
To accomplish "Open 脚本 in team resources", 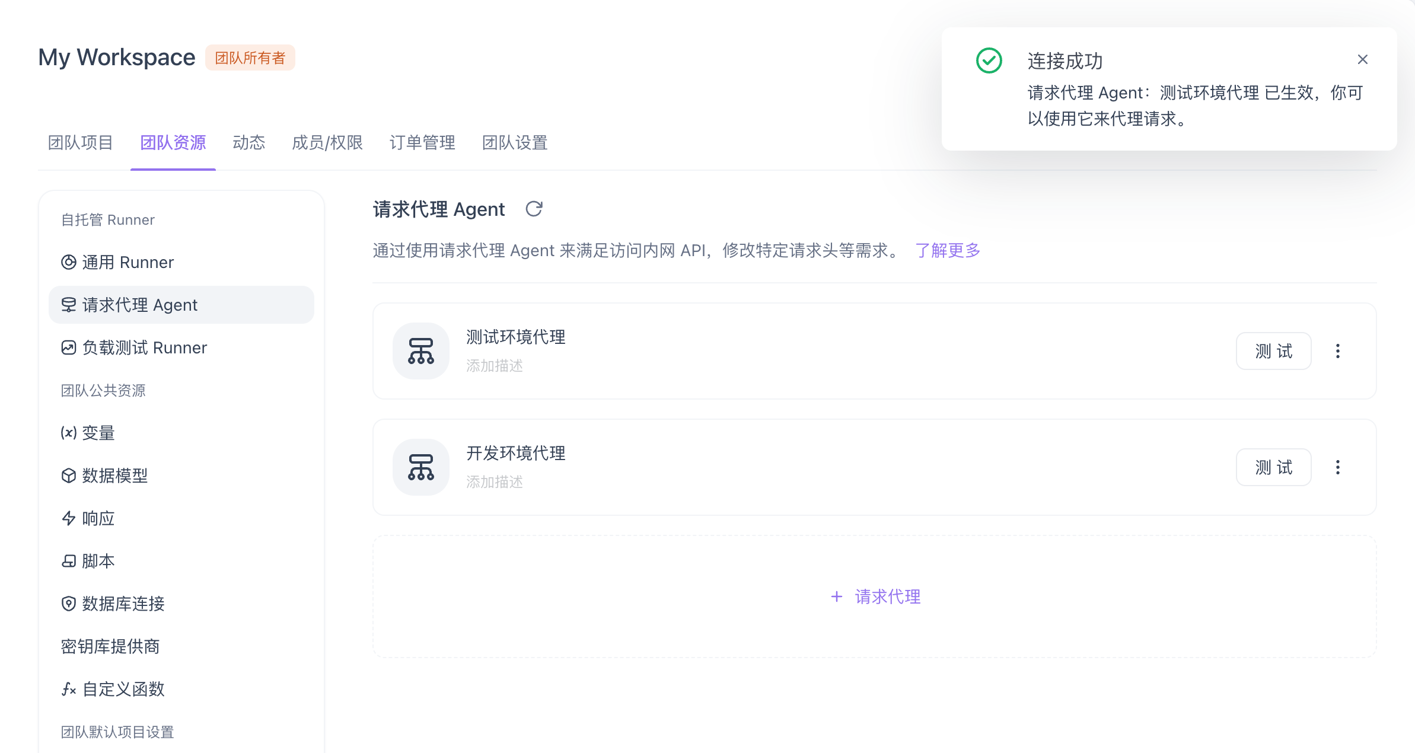I will 98,561.
